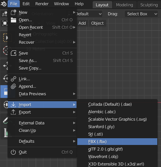Viewport: 161px width, 167px height.
Task: Choose Revert from File menu
Action: [x=42, y=35]
